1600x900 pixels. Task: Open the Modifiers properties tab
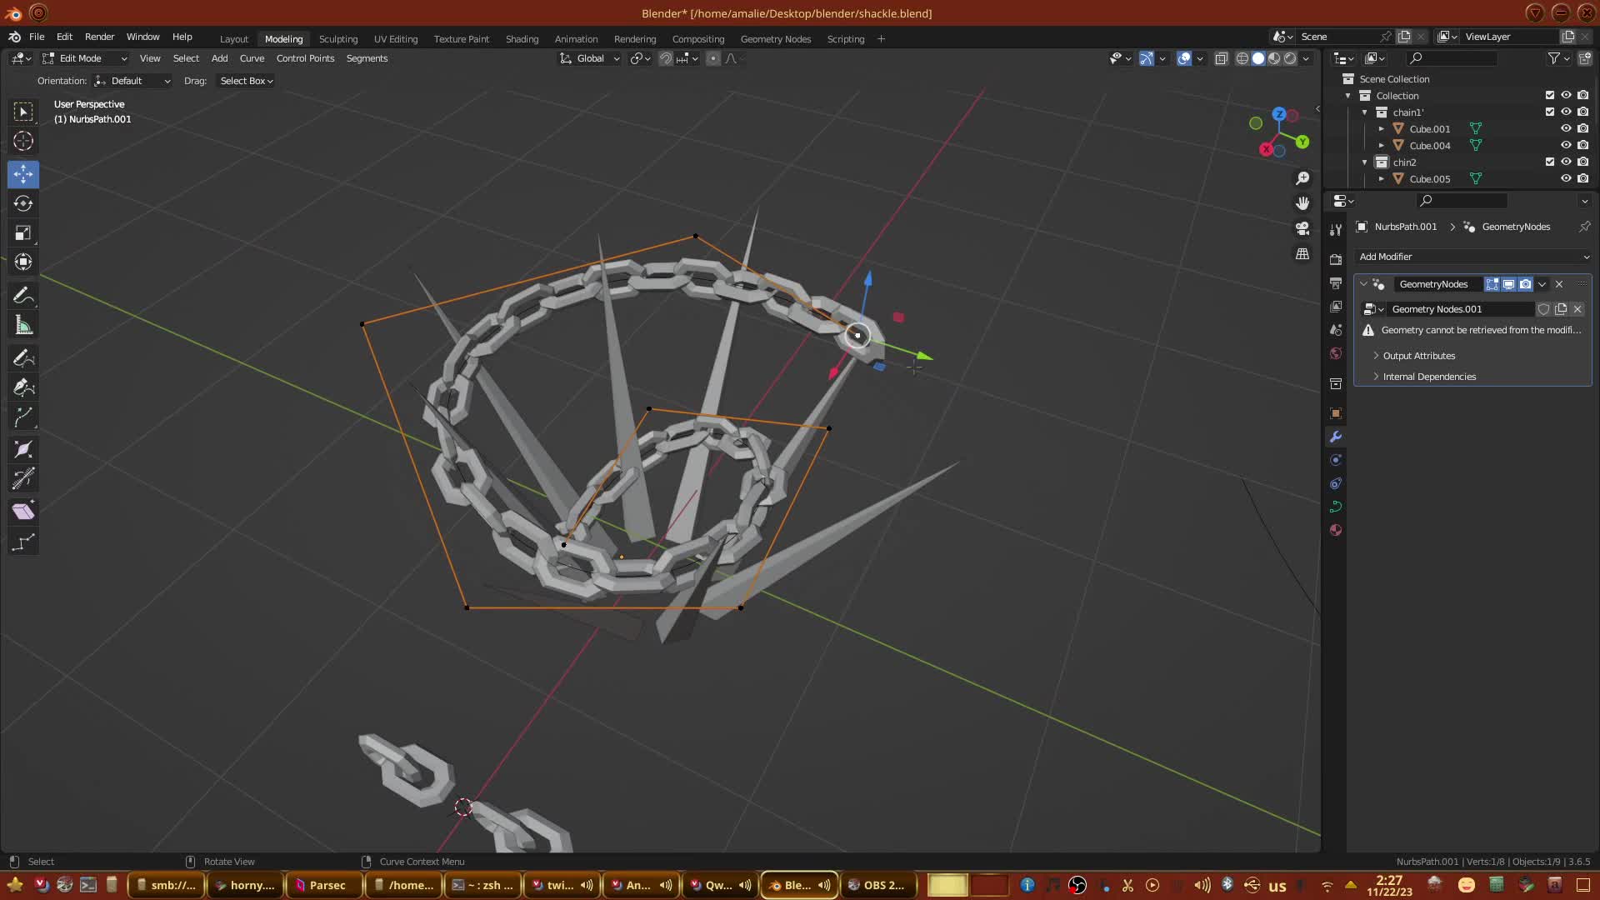1336,437
